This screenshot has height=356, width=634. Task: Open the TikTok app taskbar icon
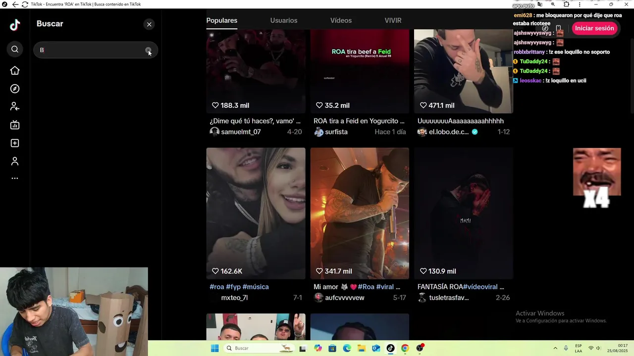390,348
